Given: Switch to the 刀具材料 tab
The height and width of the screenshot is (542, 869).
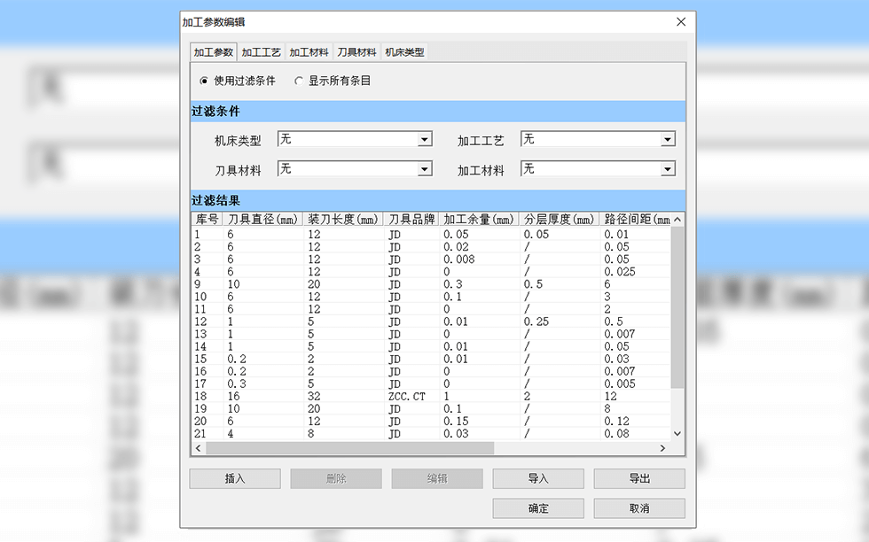Looking at the screenshot, I should coord(356,52).
